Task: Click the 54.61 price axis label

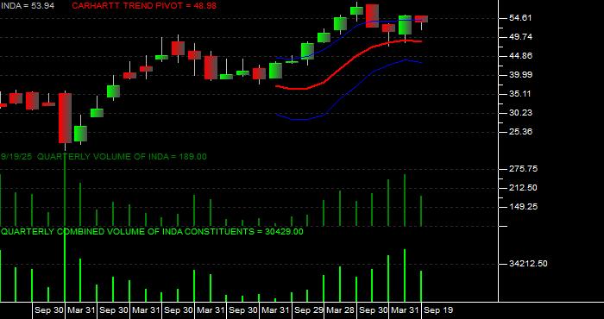Action: 520,18
